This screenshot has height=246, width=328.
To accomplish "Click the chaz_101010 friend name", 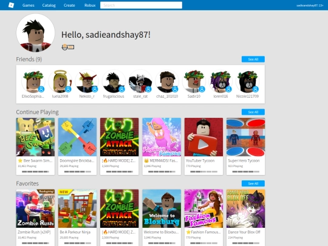I will (167, 96).
